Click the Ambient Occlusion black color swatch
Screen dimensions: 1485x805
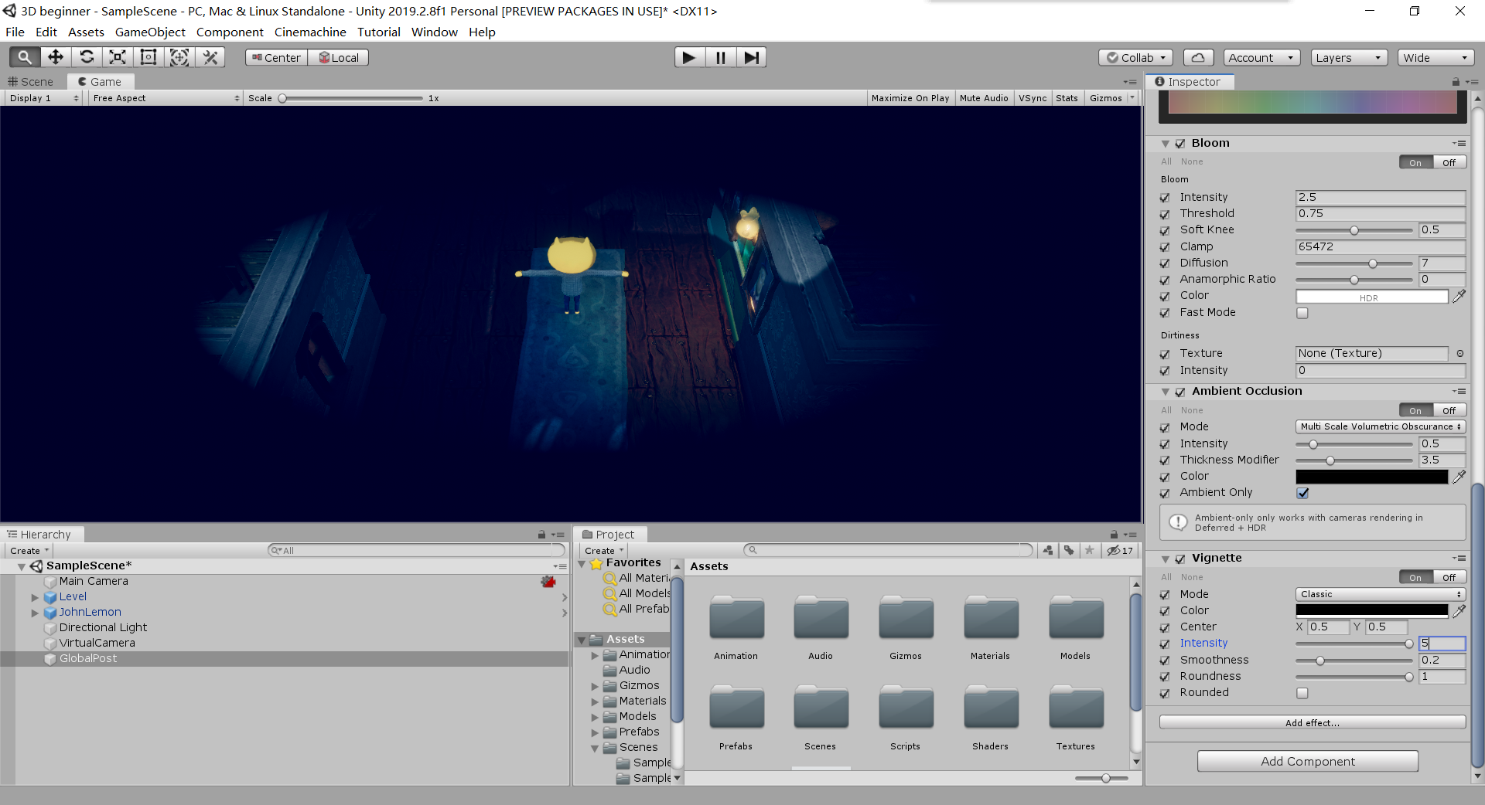(x=1371, y=477)
